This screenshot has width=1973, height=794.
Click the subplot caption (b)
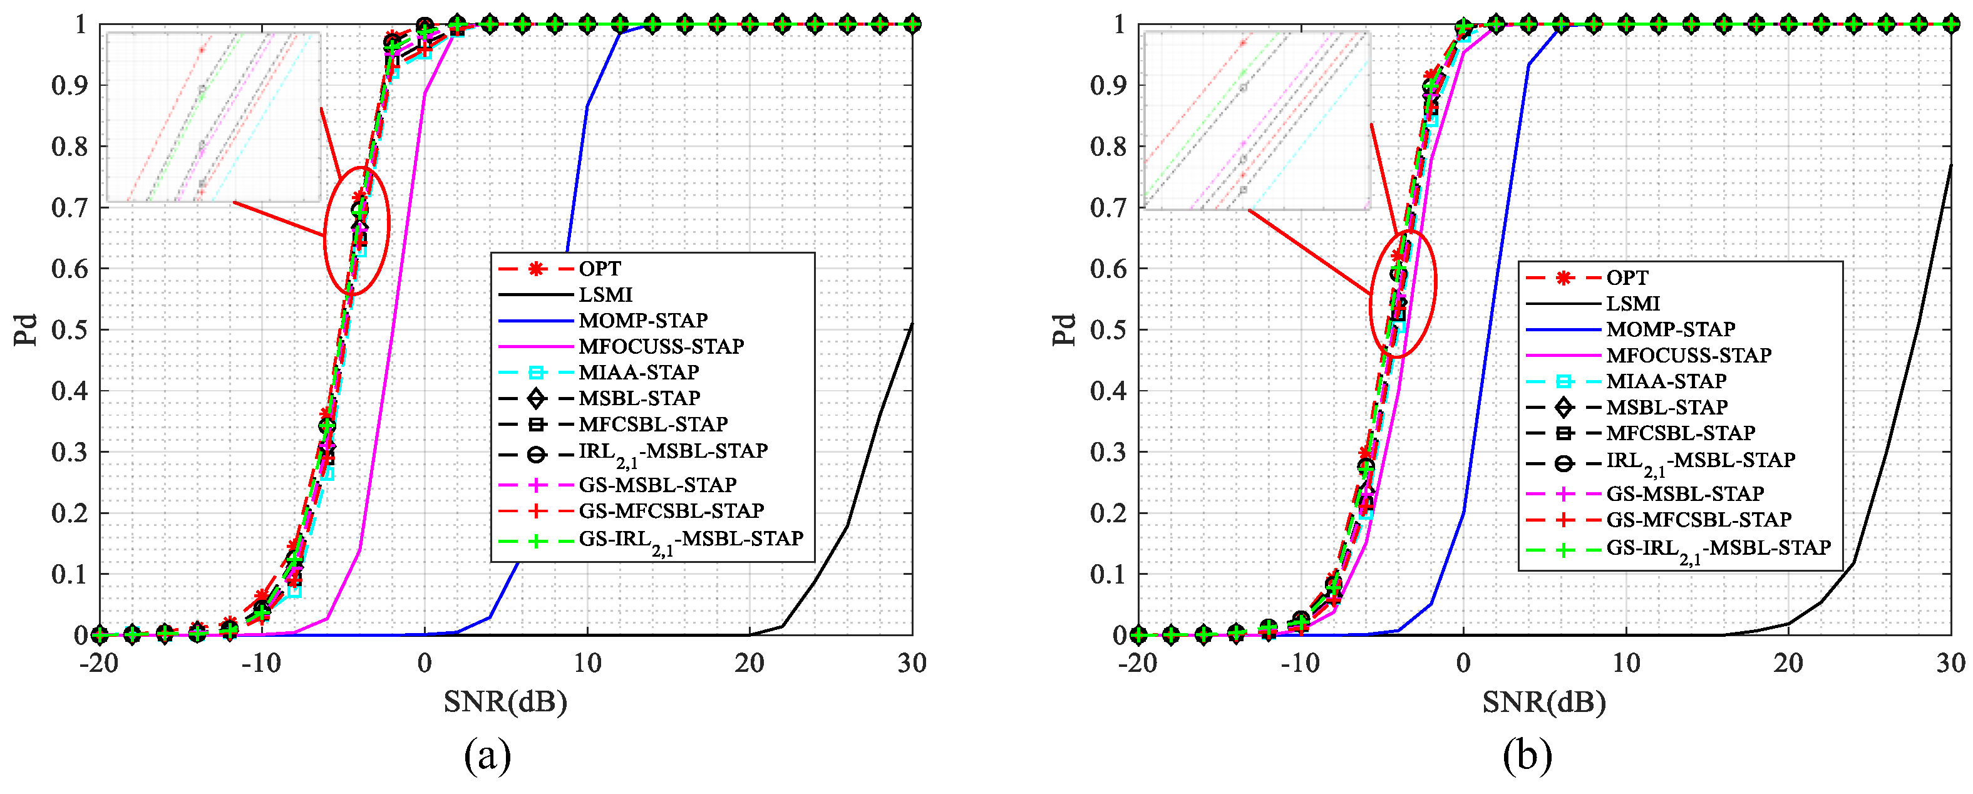click(x=1527, y=756)
